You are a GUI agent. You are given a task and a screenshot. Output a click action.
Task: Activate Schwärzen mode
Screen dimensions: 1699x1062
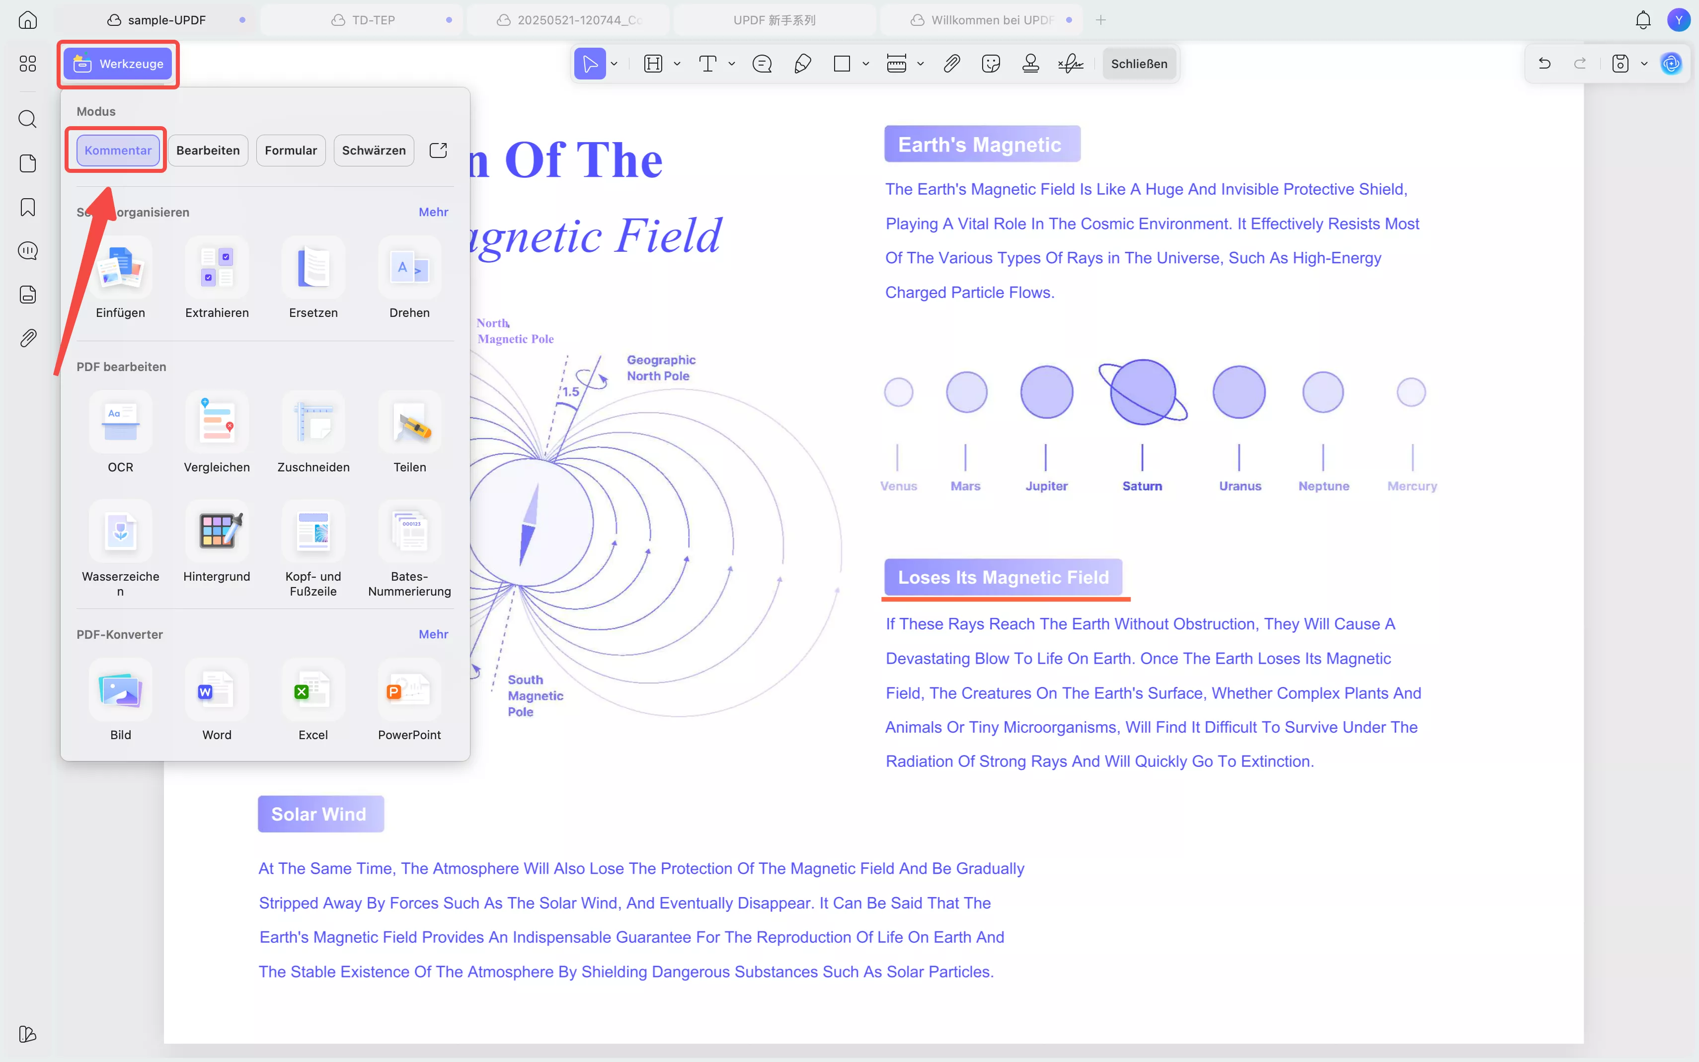point(374,151)
